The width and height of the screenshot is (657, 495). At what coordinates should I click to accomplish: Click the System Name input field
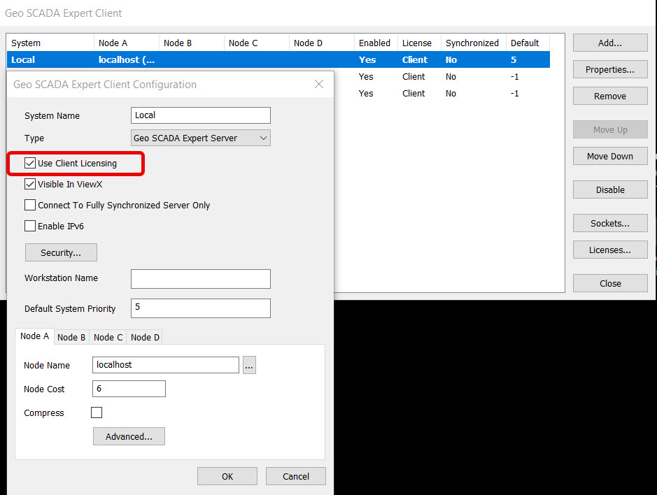pyautogui.click(x=201, y=115)
